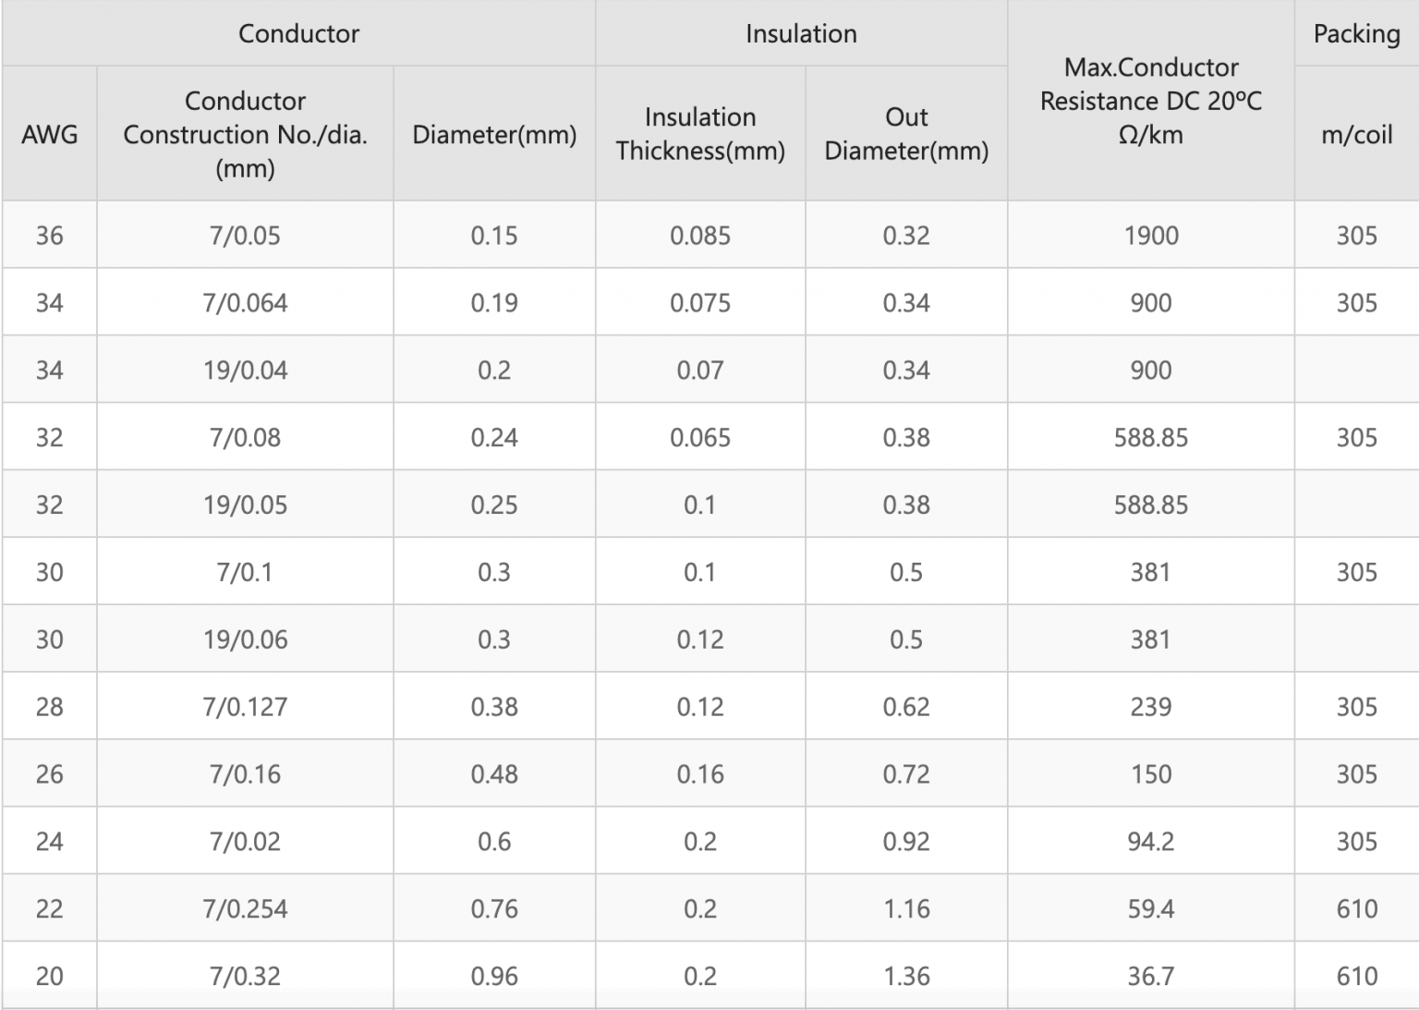This screenshot has height=1010, width=1419.
Task: Click the 19/0.04 construction cell
Action: [245, 371]
